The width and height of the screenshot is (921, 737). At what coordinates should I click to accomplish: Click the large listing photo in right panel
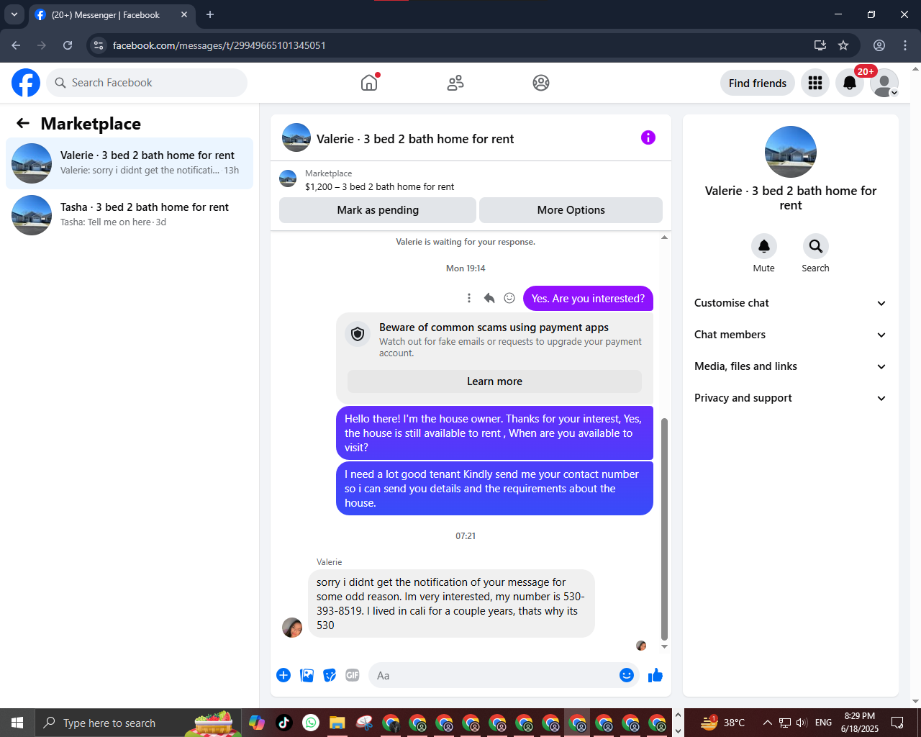(791, 152)
